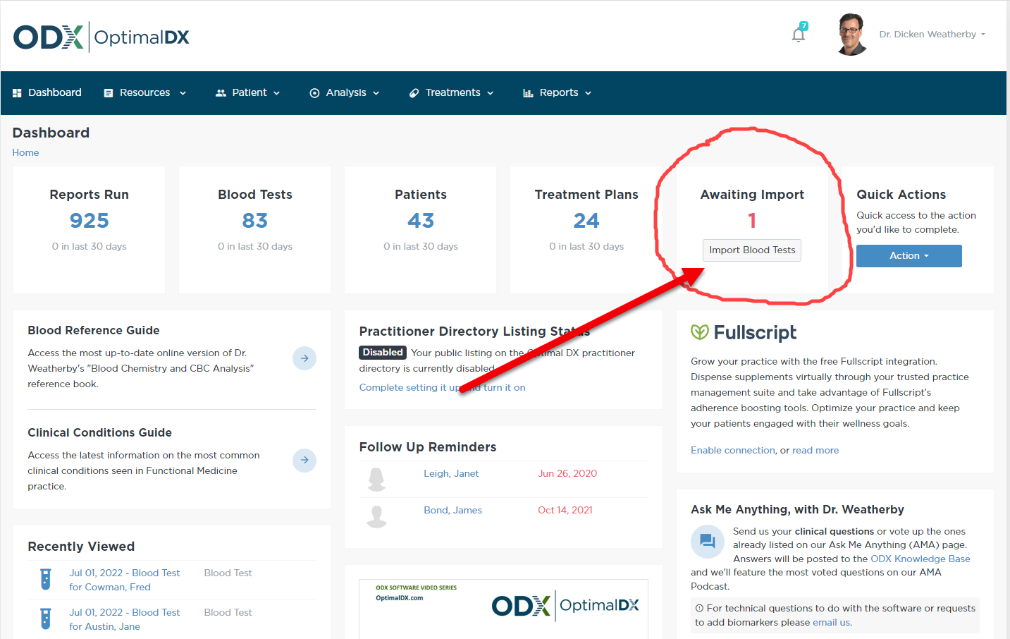1010x639 pixels.
Task: Expand the Treatments chevron
Action: pos(490,93)
